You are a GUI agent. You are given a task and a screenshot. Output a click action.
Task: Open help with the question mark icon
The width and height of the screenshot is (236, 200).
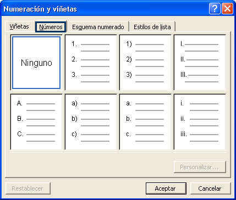coord(215,9)
